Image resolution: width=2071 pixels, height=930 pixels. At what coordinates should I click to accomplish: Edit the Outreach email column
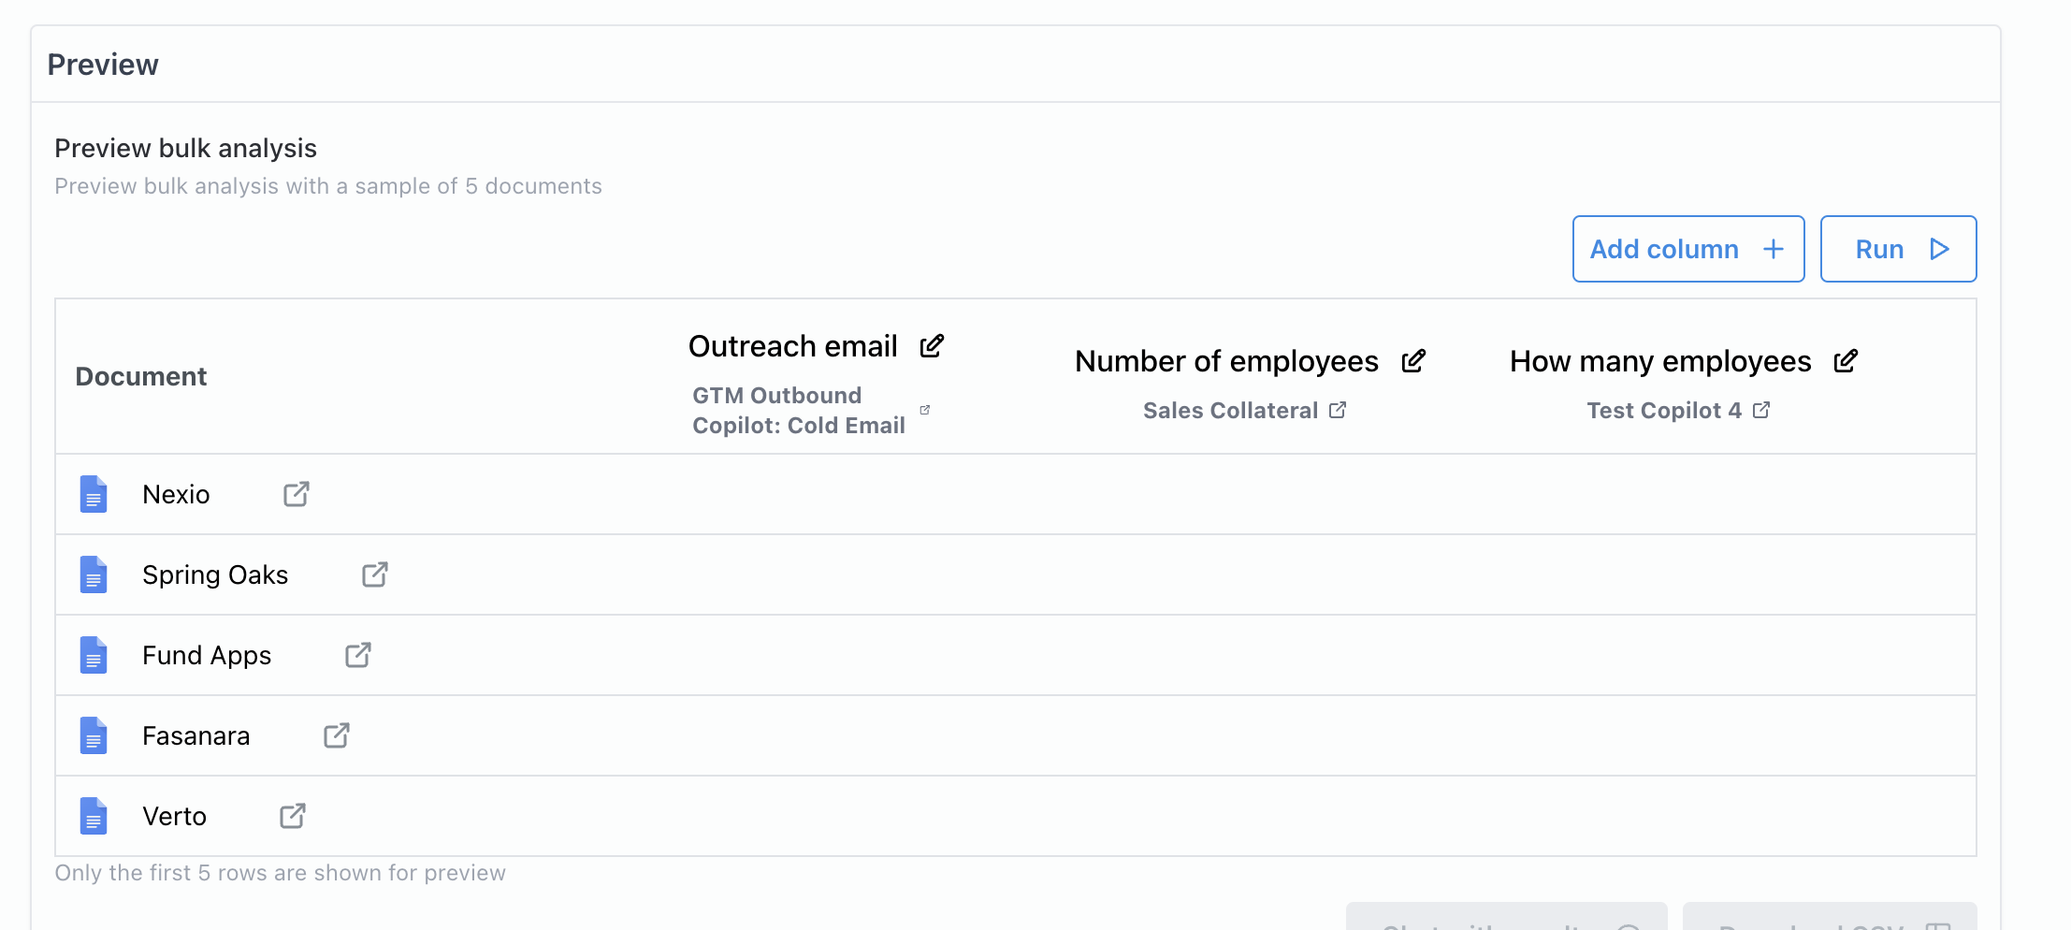(932, 346)
